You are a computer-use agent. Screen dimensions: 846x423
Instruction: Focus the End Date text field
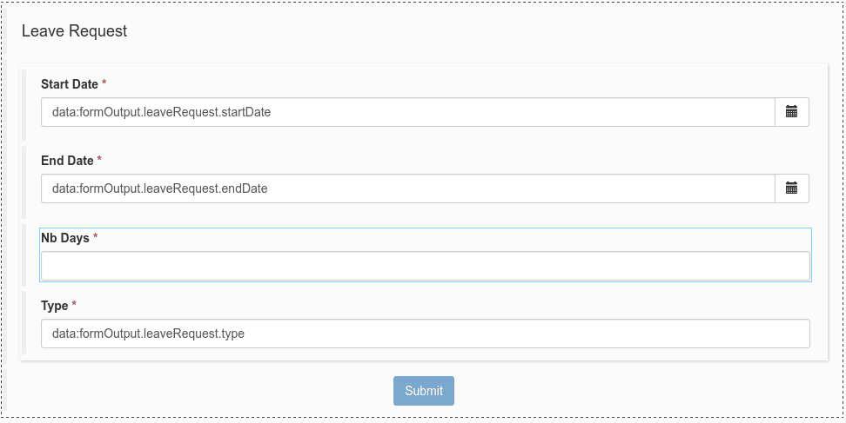[407, 188]
